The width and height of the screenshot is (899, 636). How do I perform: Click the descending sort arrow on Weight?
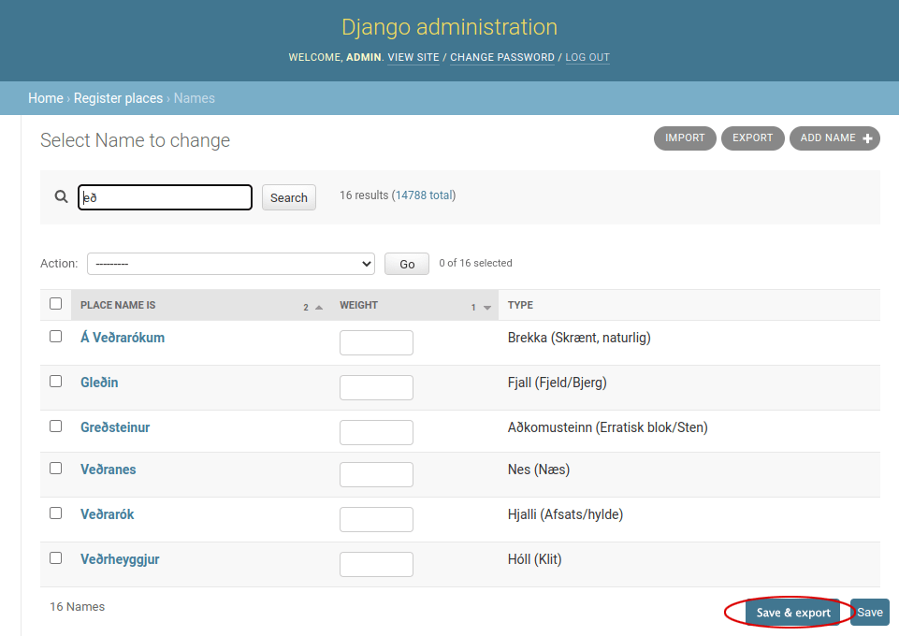(x=487, y=308)
